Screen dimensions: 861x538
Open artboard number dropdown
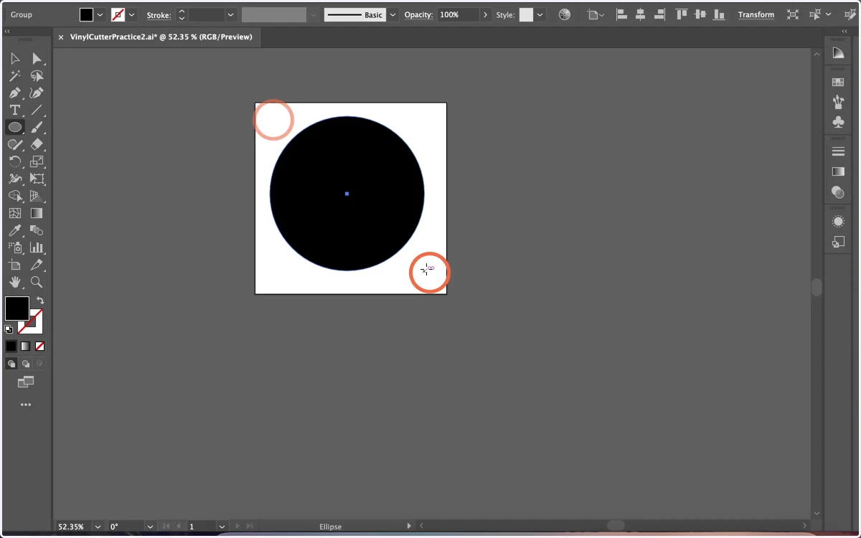point(222,527)
